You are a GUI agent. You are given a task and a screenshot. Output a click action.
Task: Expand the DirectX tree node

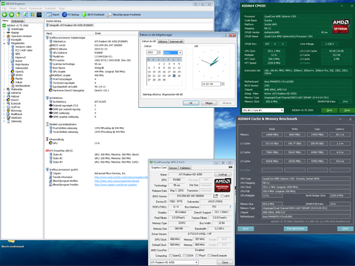click(x=4, y=100)
